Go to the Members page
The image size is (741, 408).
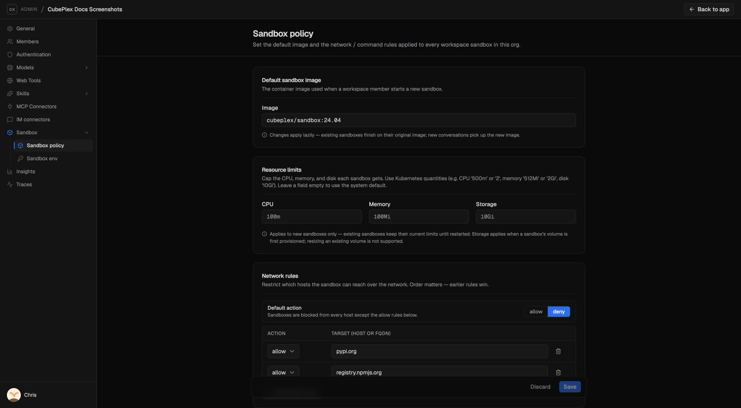[x=48, y=42]
